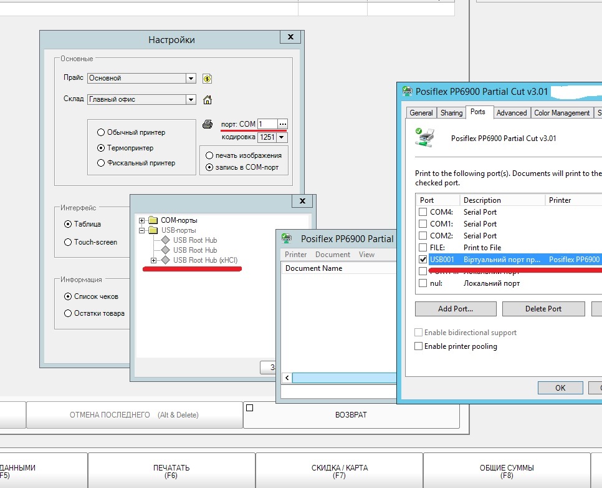
Task: Click the ВОЗВРАТ button
Action: click(351, 415)
